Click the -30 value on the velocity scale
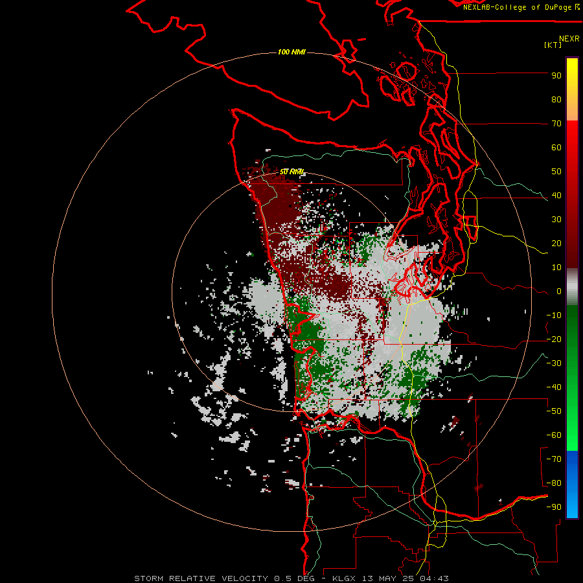This screenshot has height=583, width=583. coord(554,363)
